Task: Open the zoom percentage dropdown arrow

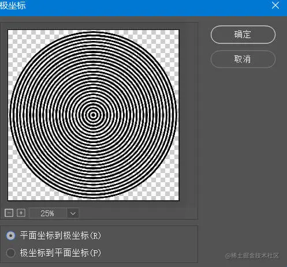Action: coord(73,213)
